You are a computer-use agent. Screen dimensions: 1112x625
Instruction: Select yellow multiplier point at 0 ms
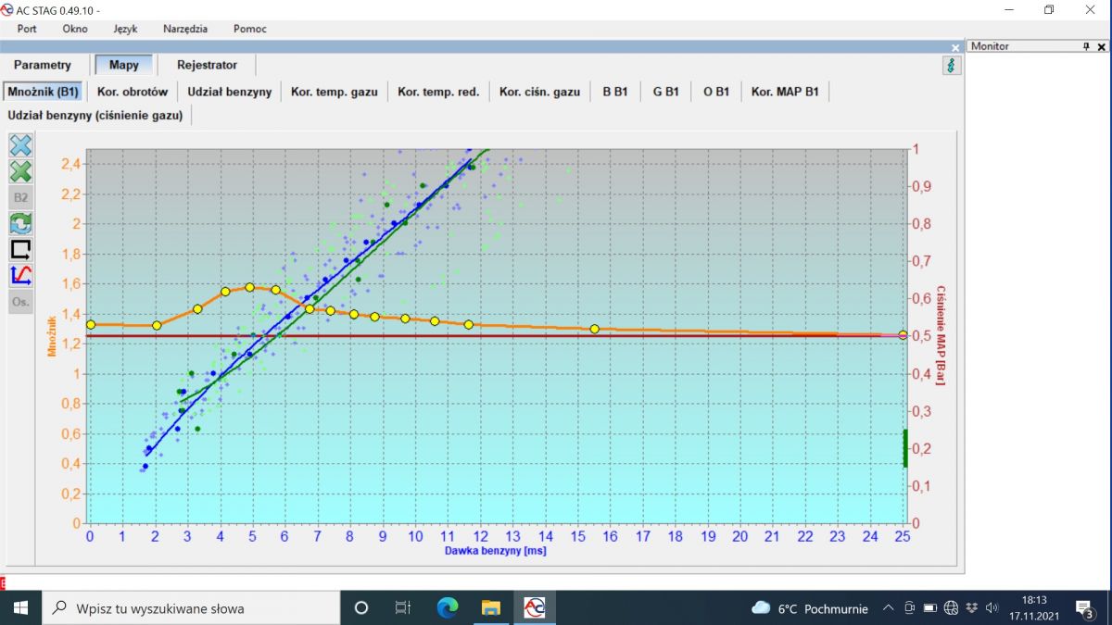(90, 324)
